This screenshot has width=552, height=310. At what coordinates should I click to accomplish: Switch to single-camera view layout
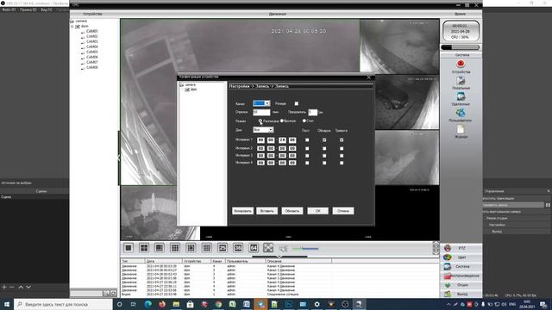[x=129, y=248]
